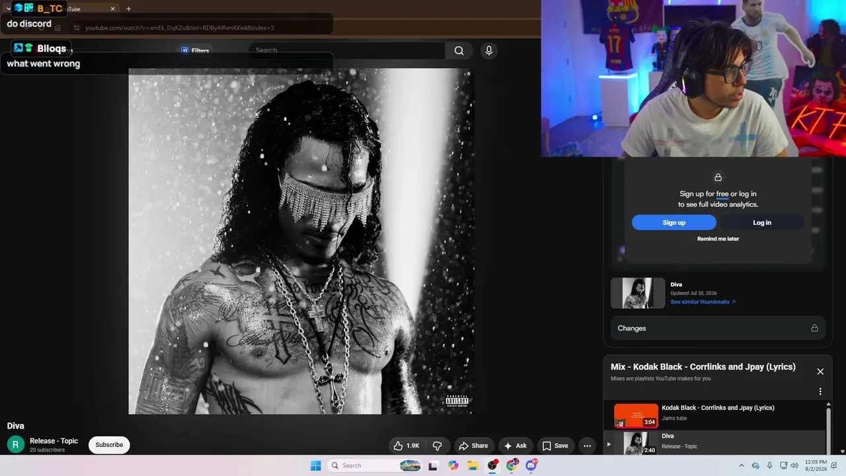This screenshot has width=846, height=476.
Task: Open the Ask AI button
Action: [x=516, y=446]
